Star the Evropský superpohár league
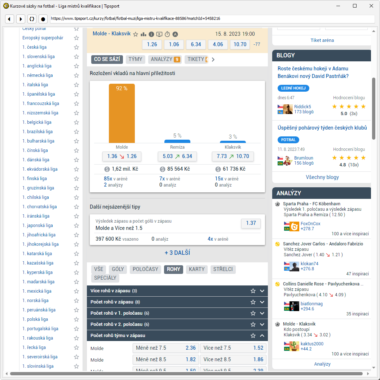 click(x=76, y=38)
